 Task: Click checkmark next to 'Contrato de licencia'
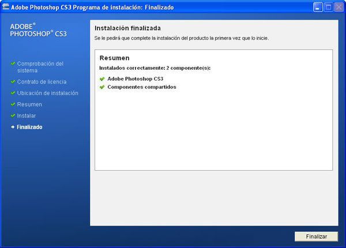coord(13,82)
